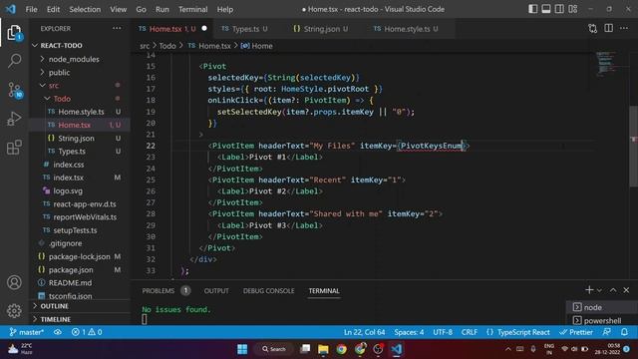Change UTF-8 file encoding
Viewport: 638px width, 359px height.
[x=443, y=332]
